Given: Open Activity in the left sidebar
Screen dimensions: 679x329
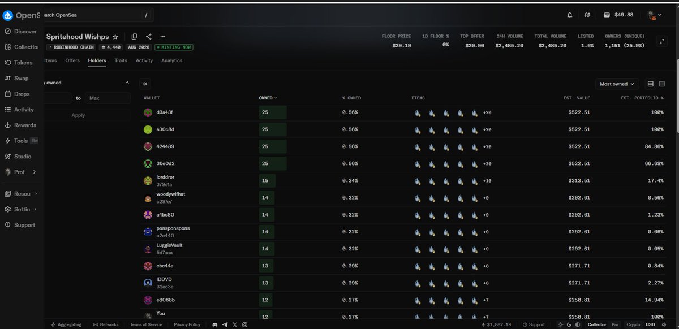Looking at the screenshot, I should point(21,110).
